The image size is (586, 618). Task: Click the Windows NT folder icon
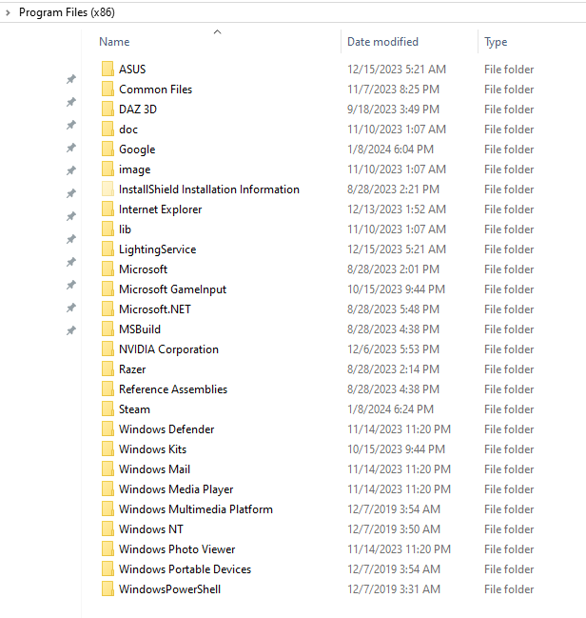(x=107, y=528)
